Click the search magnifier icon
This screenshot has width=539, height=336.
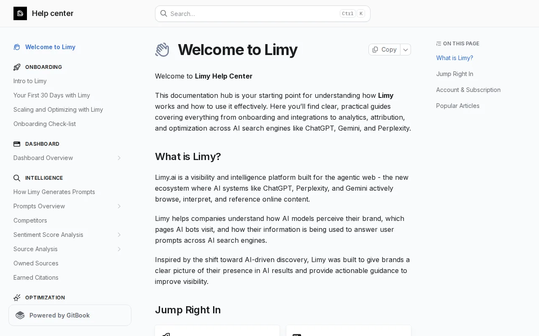click(164, 13)
